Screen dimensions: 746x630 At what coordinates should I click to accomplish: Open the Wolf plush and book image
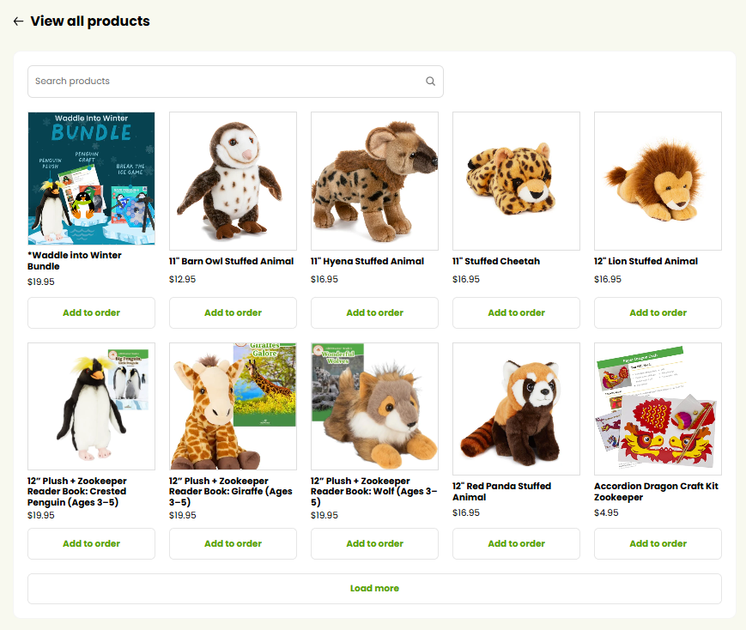(374, 406)
